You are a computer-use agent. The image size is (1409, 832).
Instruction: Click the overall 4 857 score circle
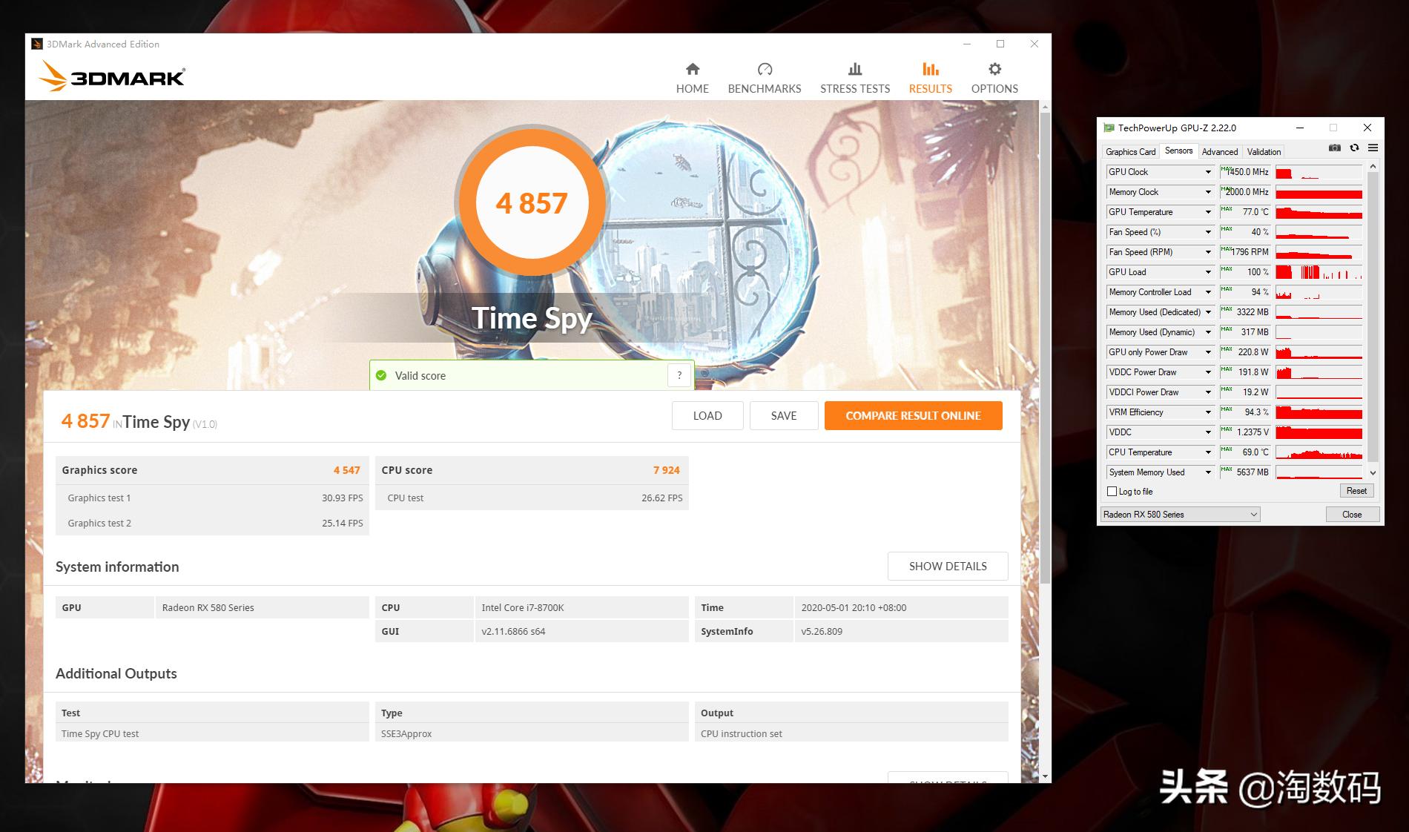[532, 202]
